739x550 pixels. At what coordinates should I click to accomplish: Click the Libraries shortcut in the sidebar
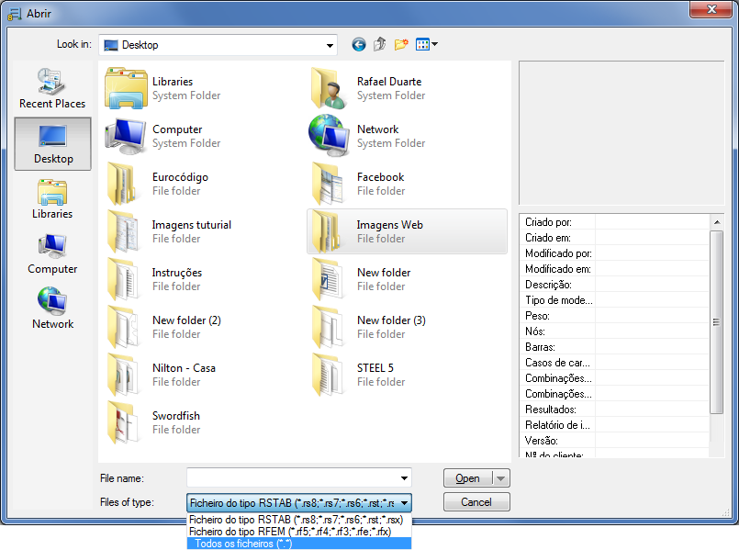52,199
